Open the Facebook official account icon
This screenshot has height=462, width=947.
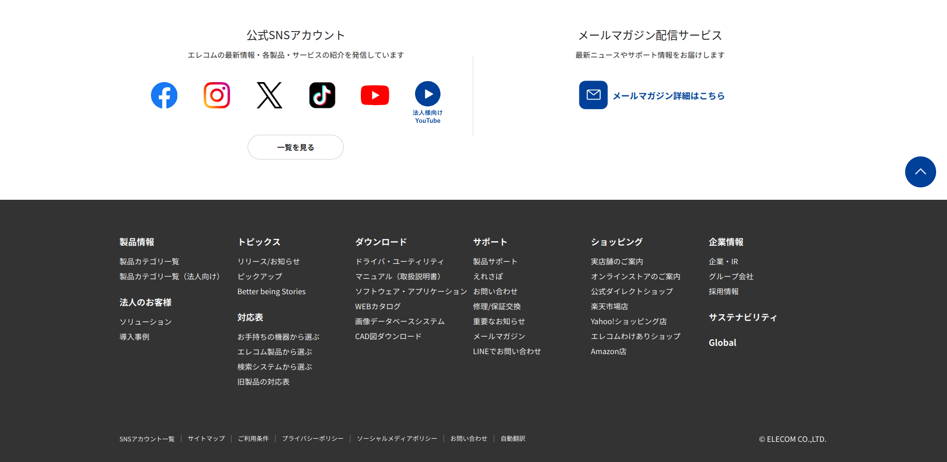(x=164, y=95)
